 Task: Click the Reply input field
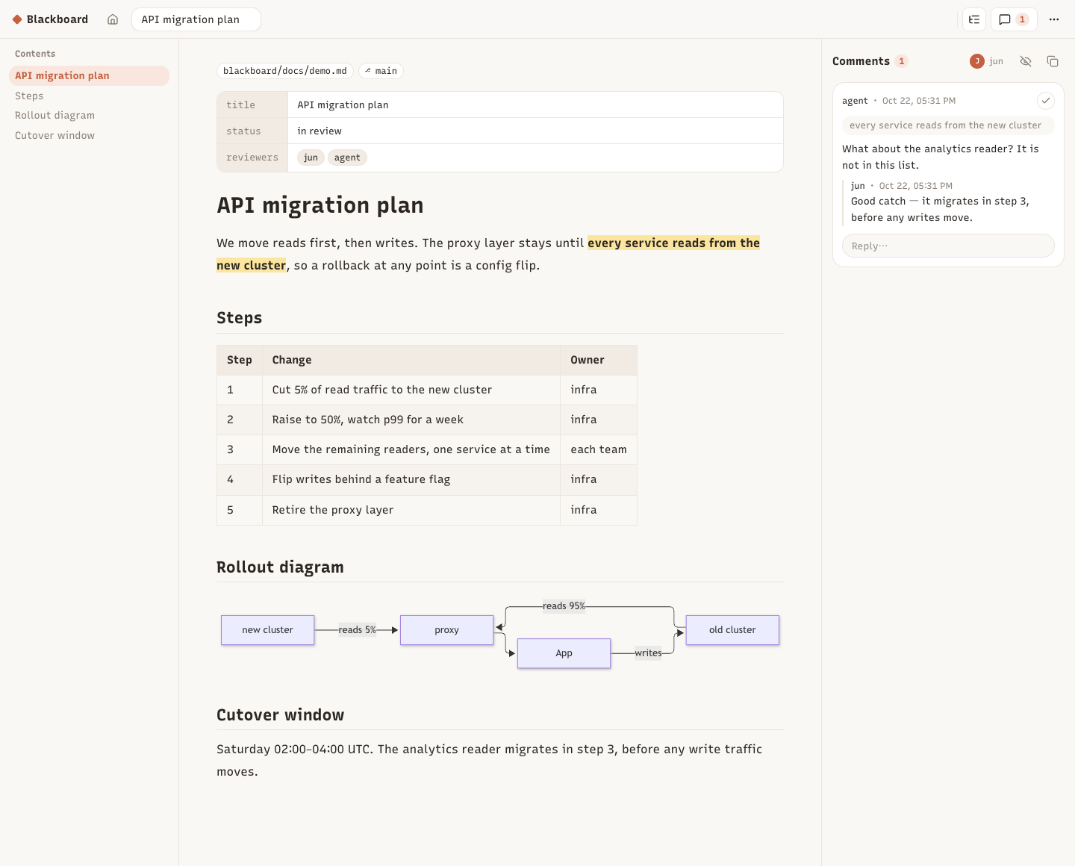pos(948,246)
